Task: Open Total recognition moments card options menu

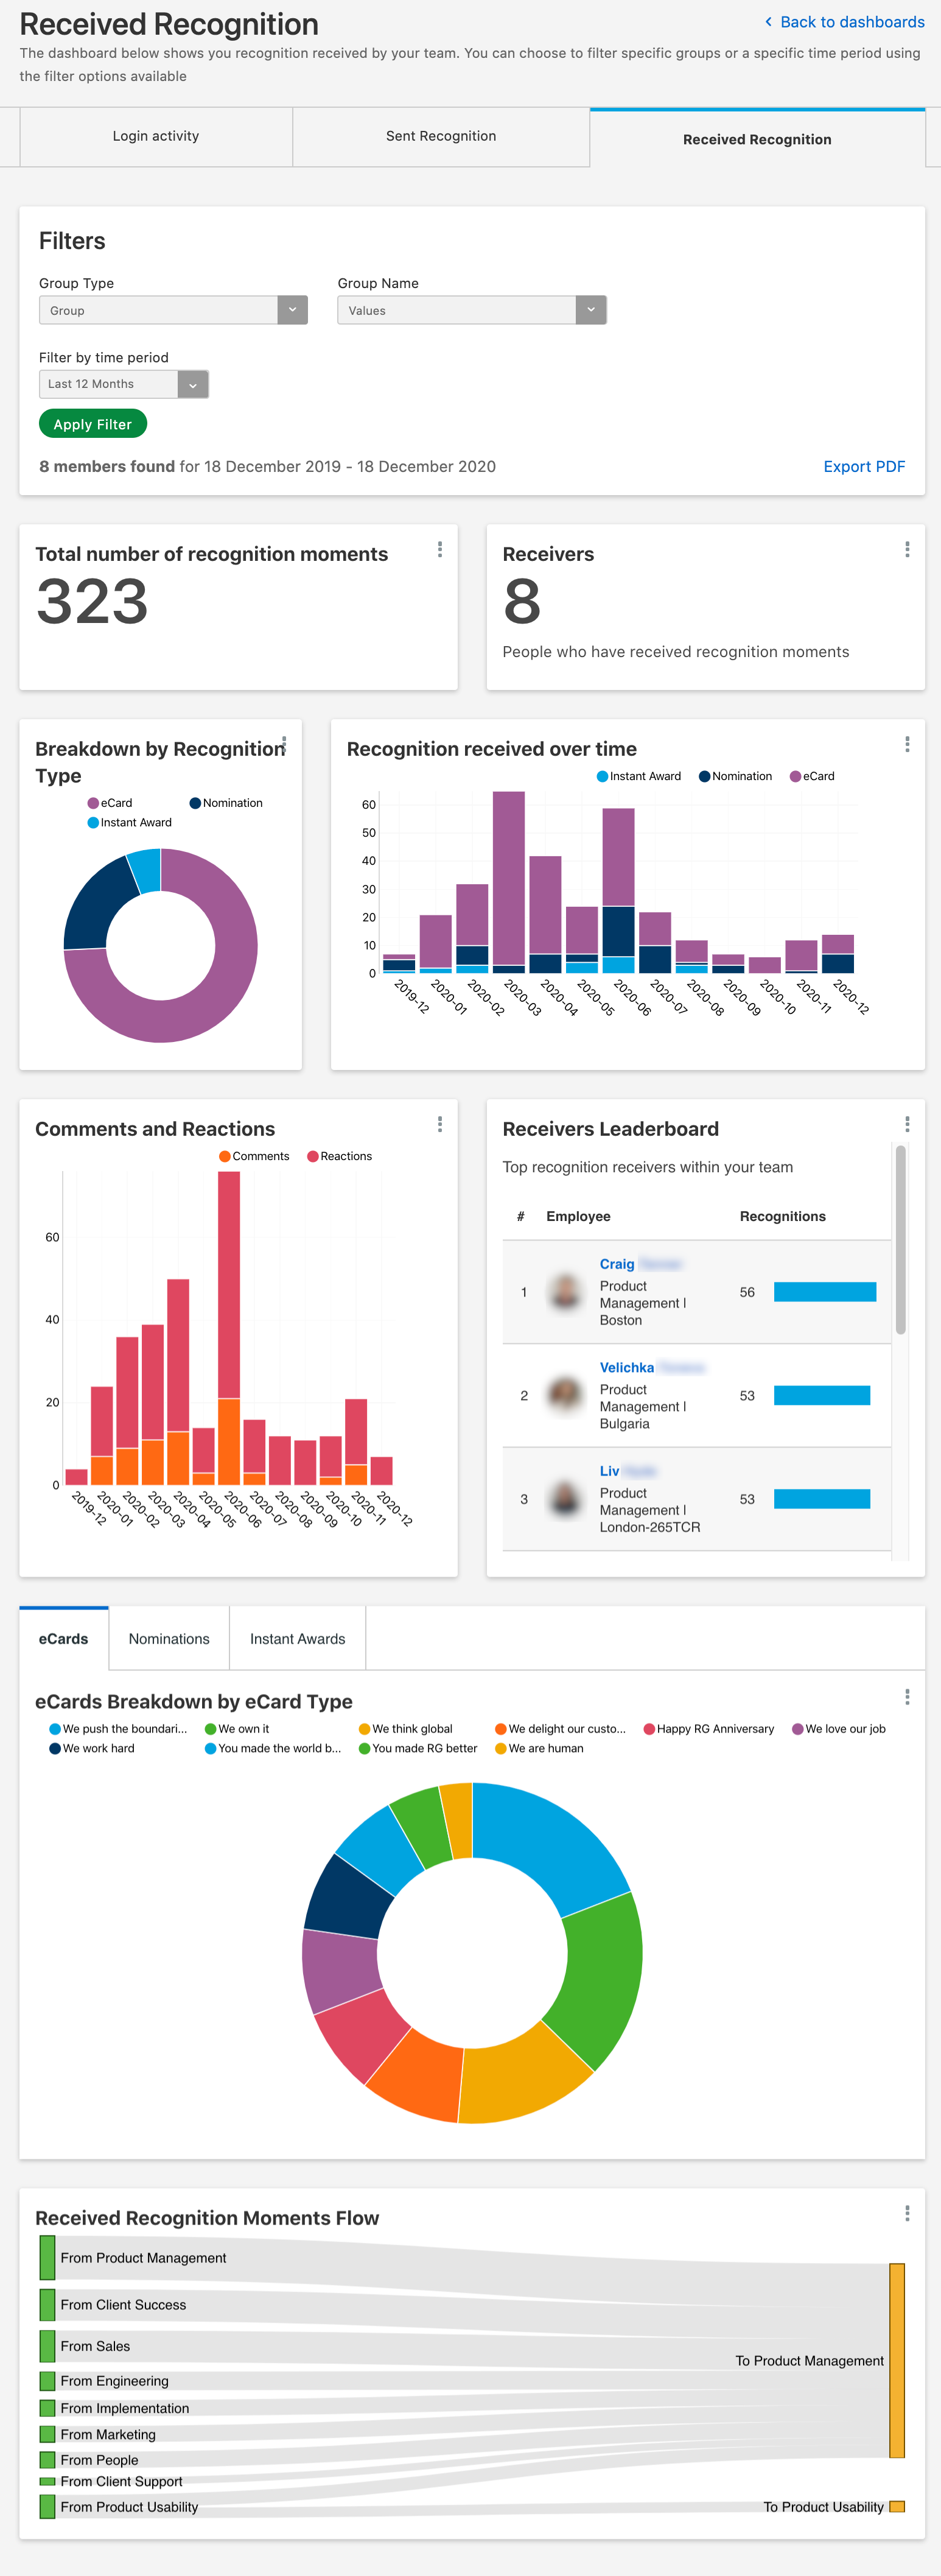Action: (x=440, y=549)
